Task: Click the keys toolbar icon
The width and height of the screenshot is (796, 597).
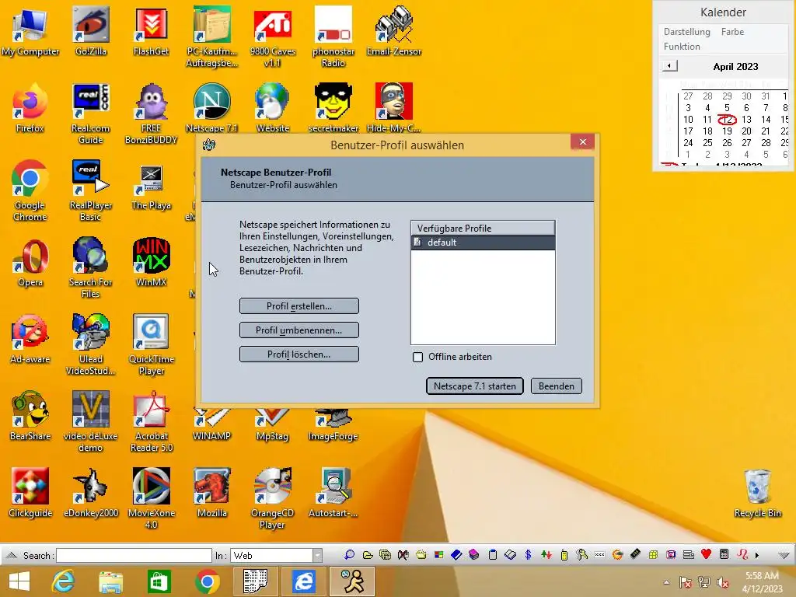Action: [x=581, y=555]
